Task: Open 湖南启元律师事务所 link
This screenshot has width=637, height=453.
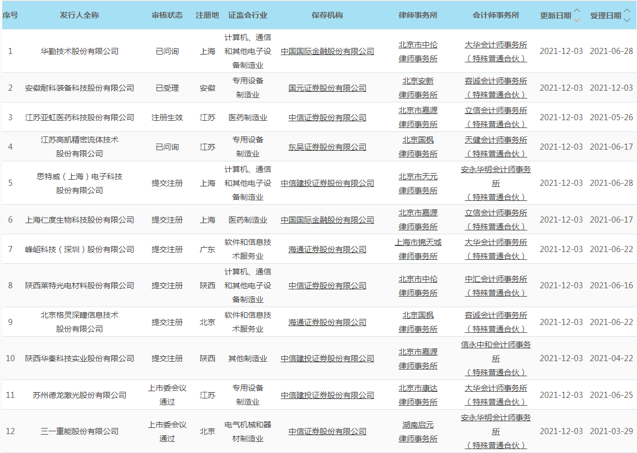Action: tap(418, 425)
